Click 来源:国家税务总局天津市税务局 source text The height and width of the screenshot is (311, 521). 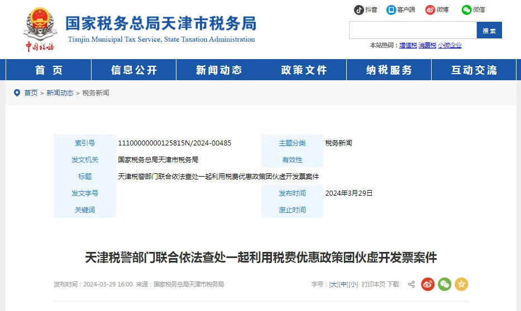(x=180, y=284)
